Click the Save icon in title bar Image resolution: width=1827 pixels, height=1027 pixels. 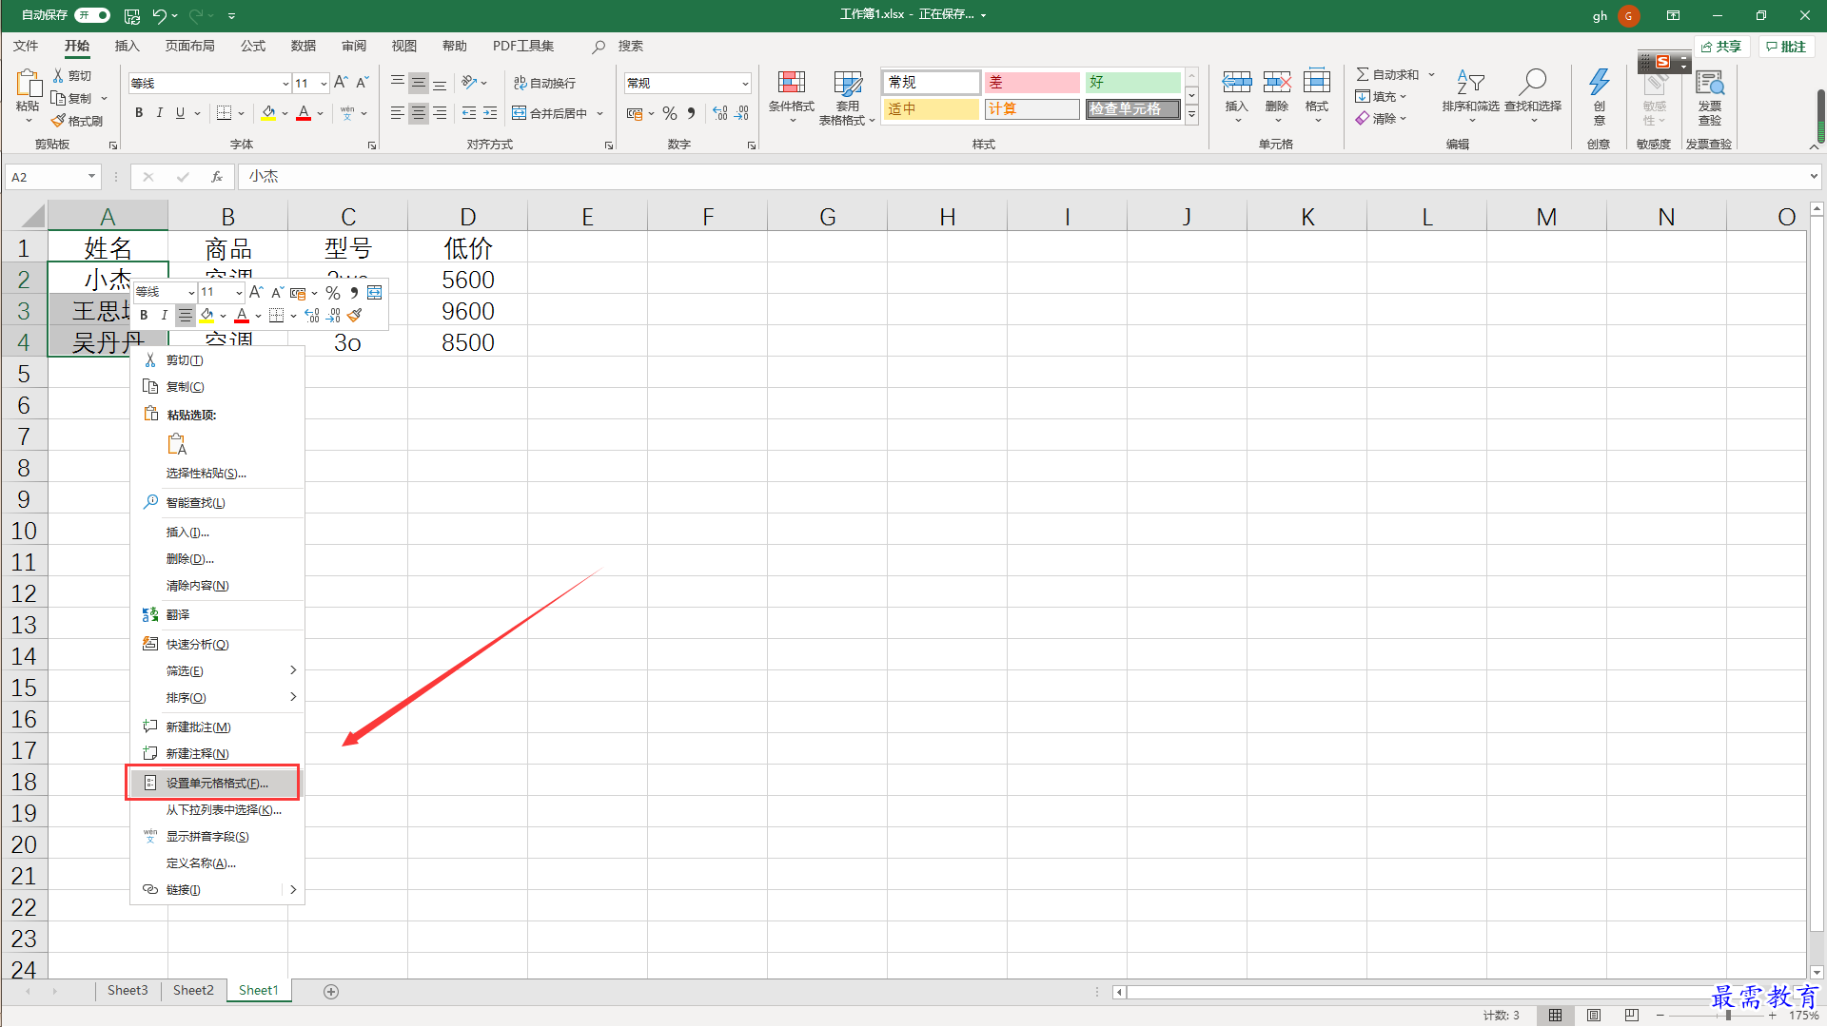click(132, 15)
